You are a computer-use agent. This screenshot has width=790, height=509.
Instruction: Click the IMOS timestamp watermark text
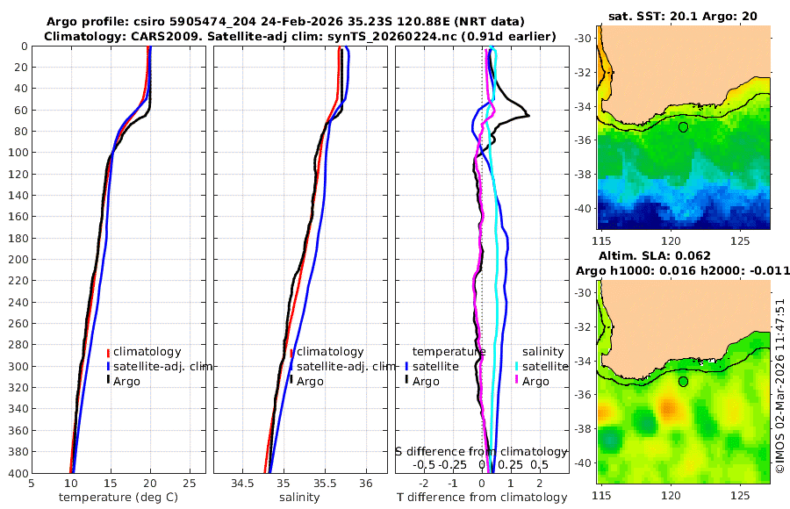click(780, 385)
